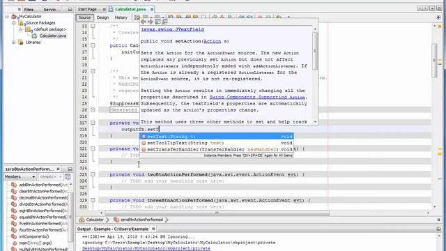The height and width of the screenshot is (251, 446).
Task: Open the Members dropdown in Navigator
Action: point(20,176)
